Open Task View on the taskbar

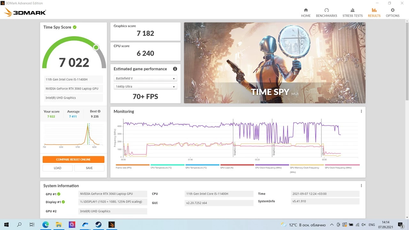tap(32, 225)
